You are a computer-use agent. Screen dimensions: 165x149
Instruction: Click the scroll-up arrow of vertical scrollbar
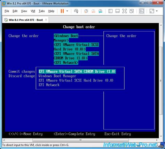[161, 25]
